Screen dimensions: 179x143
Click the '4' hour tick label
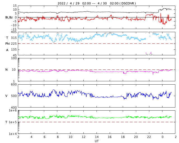tap(31, 137)
